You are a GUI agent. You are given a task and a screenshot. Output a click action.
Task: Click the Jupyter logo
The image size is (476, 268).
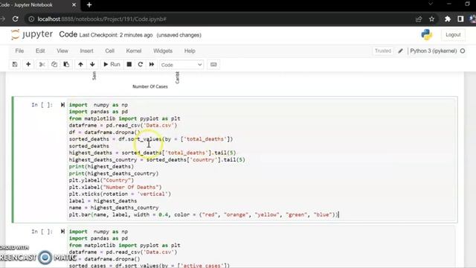(x=32, y=34)
